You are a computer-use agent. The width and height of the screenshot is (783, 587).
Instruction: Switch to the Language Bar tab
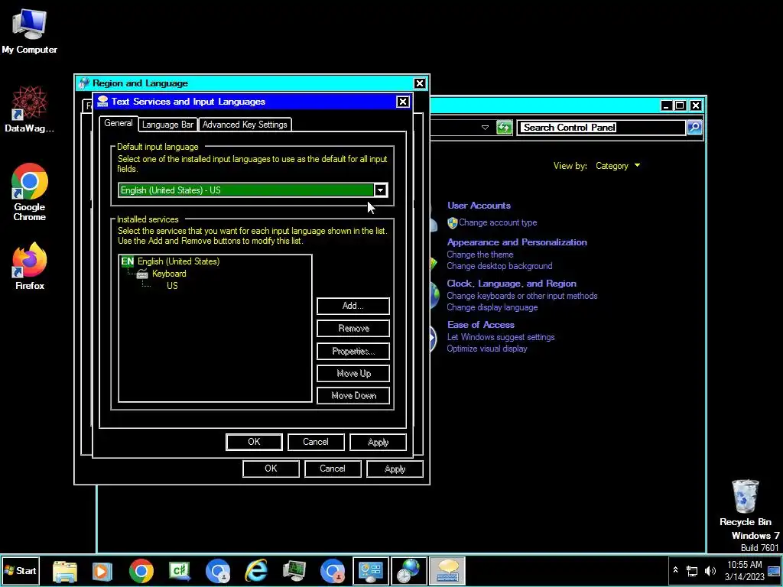167,125
